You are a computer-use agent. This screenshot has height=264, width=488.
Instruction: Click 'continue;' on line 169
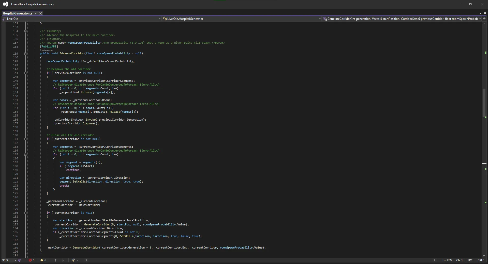point(73,170)
